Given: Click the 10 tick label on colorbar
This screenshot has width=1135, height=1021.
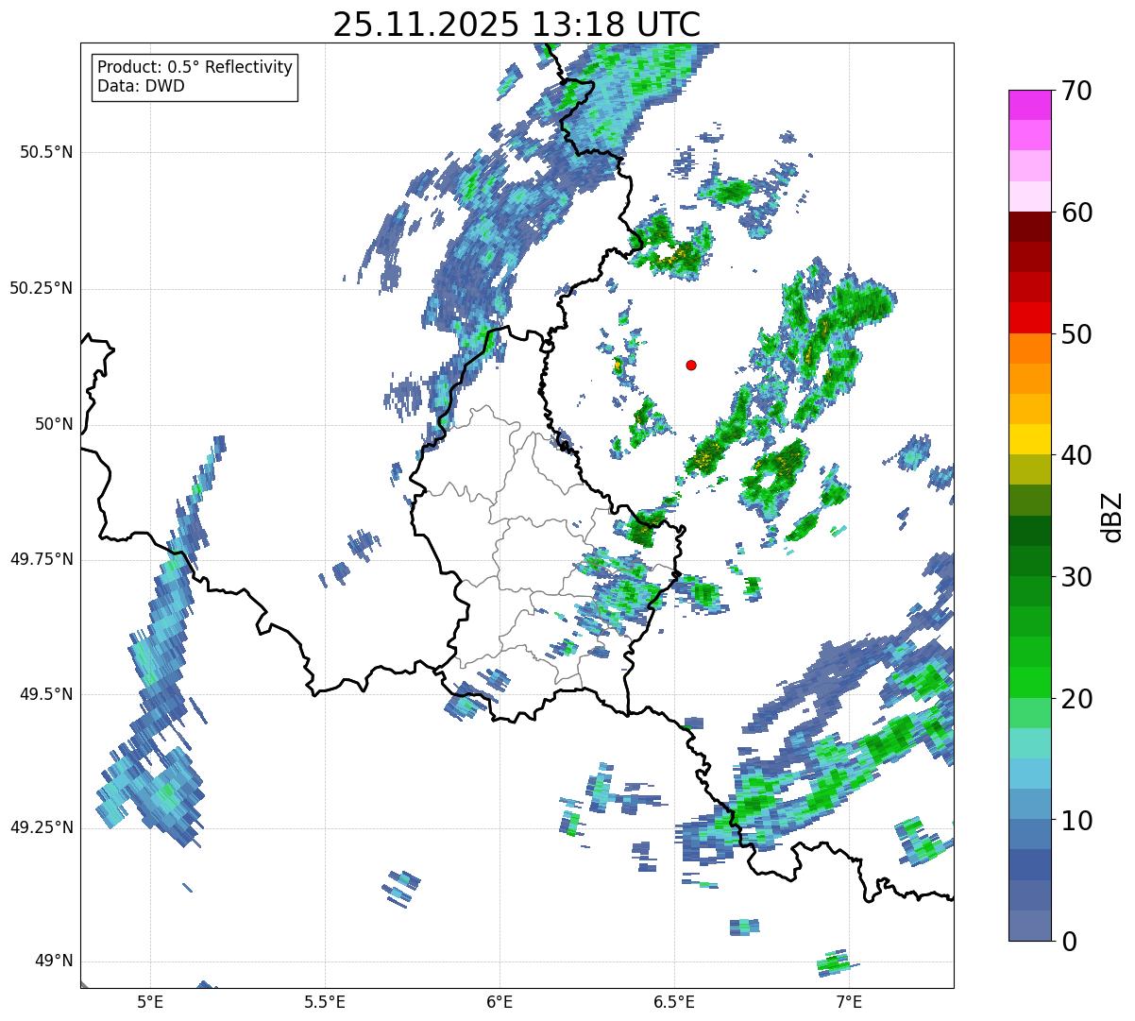Looking at the screenshot, I should click(x=1076, y=820).
